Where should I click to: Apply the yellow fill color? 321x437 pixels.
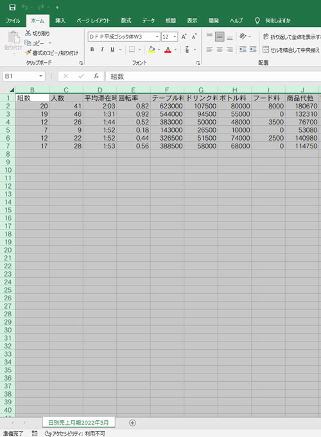[152, 49]
